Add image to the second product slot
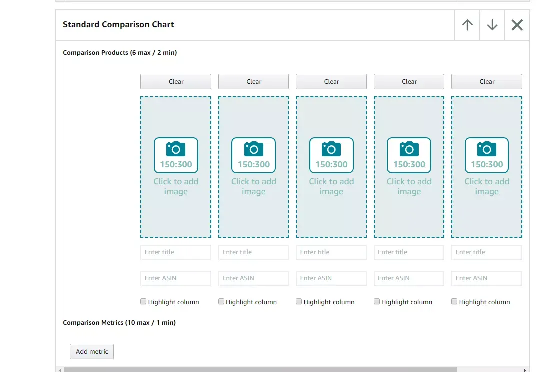This screenshot has height=372, width=537. [x=254, y=167]
